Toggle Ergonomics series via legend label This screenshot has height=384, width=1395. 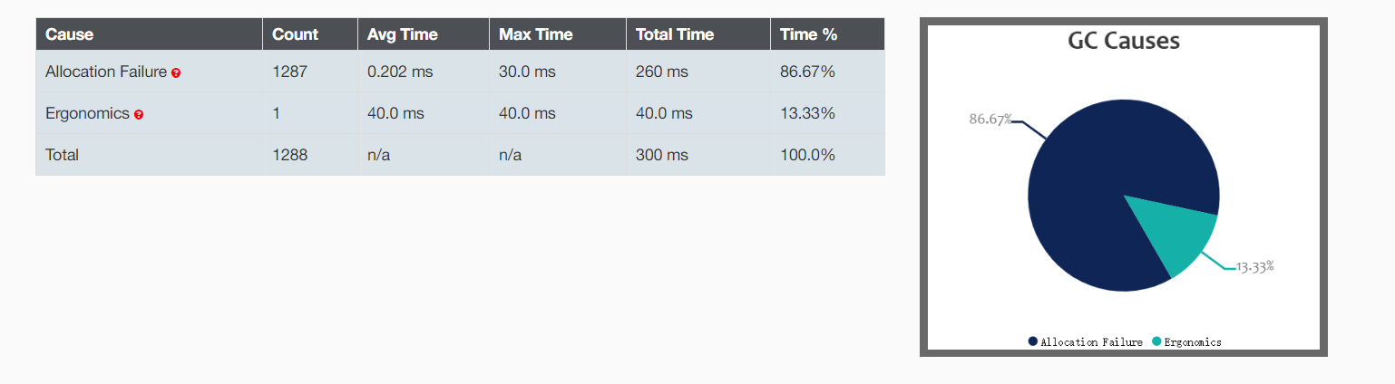(x=1192, y=342)
